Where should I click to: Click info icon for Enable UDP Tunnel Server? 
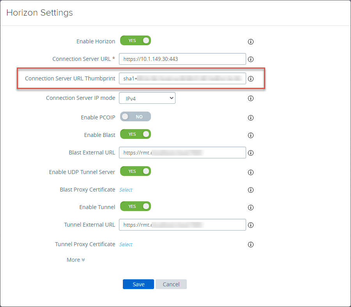tap(251, 172)
